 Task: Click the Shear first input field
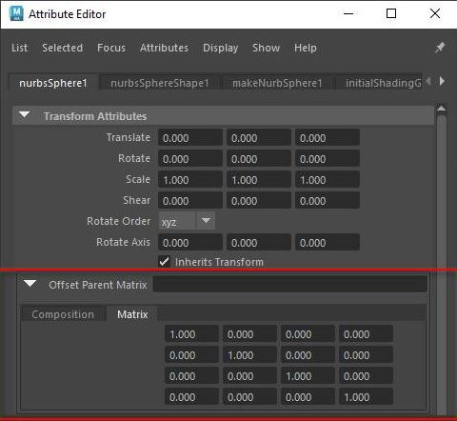(190, 201)
